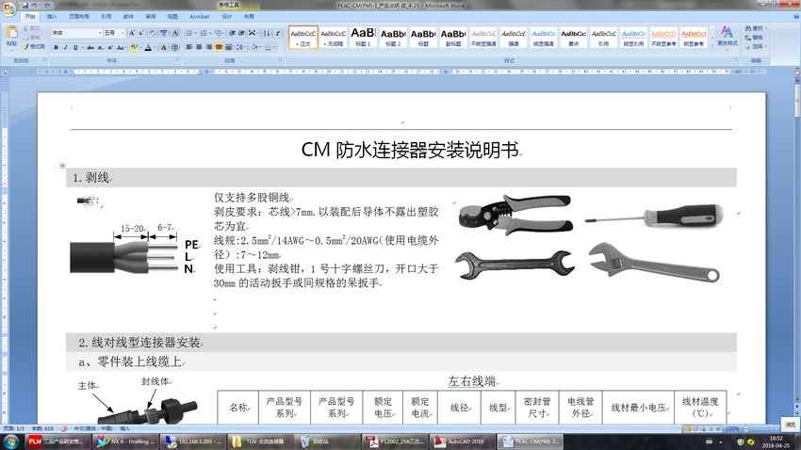Open the numbering list dropdown
Viewport: 801px width, 450px height.
pos(210,33)
